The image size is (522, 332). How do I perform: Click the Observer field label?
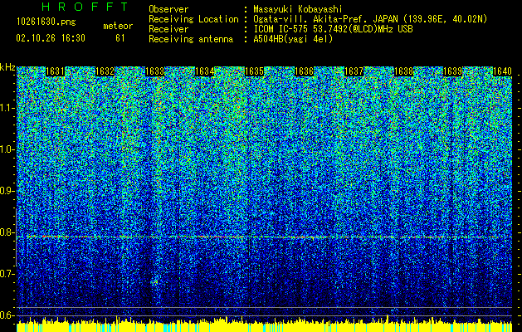point(168,9)
